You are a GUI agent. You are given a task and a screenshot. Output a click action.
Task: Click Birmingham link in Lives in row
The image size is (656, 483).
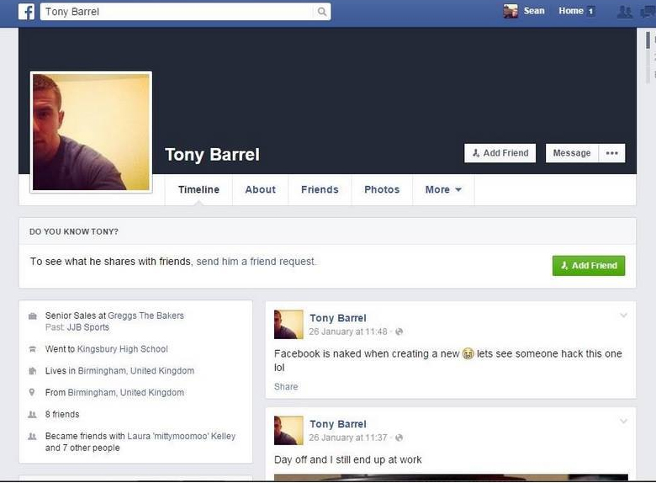(136, 371)
